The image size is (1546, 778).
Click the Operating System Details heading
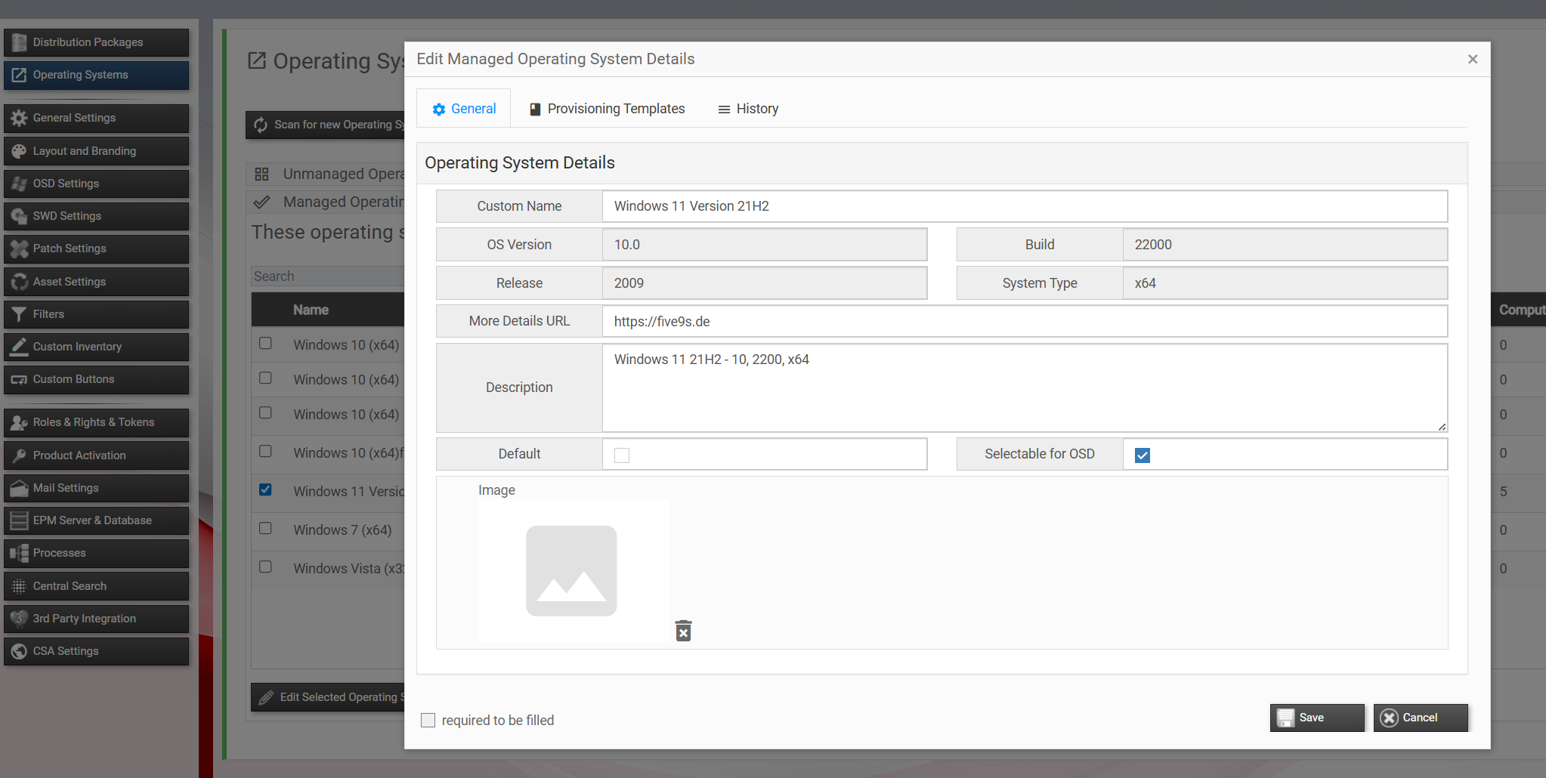(x=520, y=163)
